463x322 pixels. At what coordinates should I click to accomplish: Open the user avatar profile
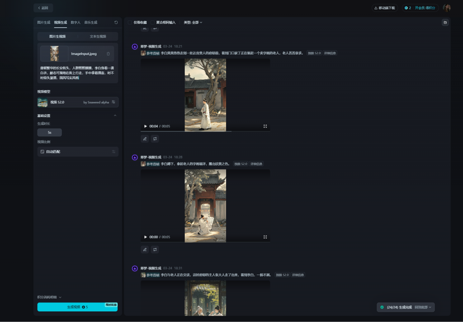pos(446,8)
